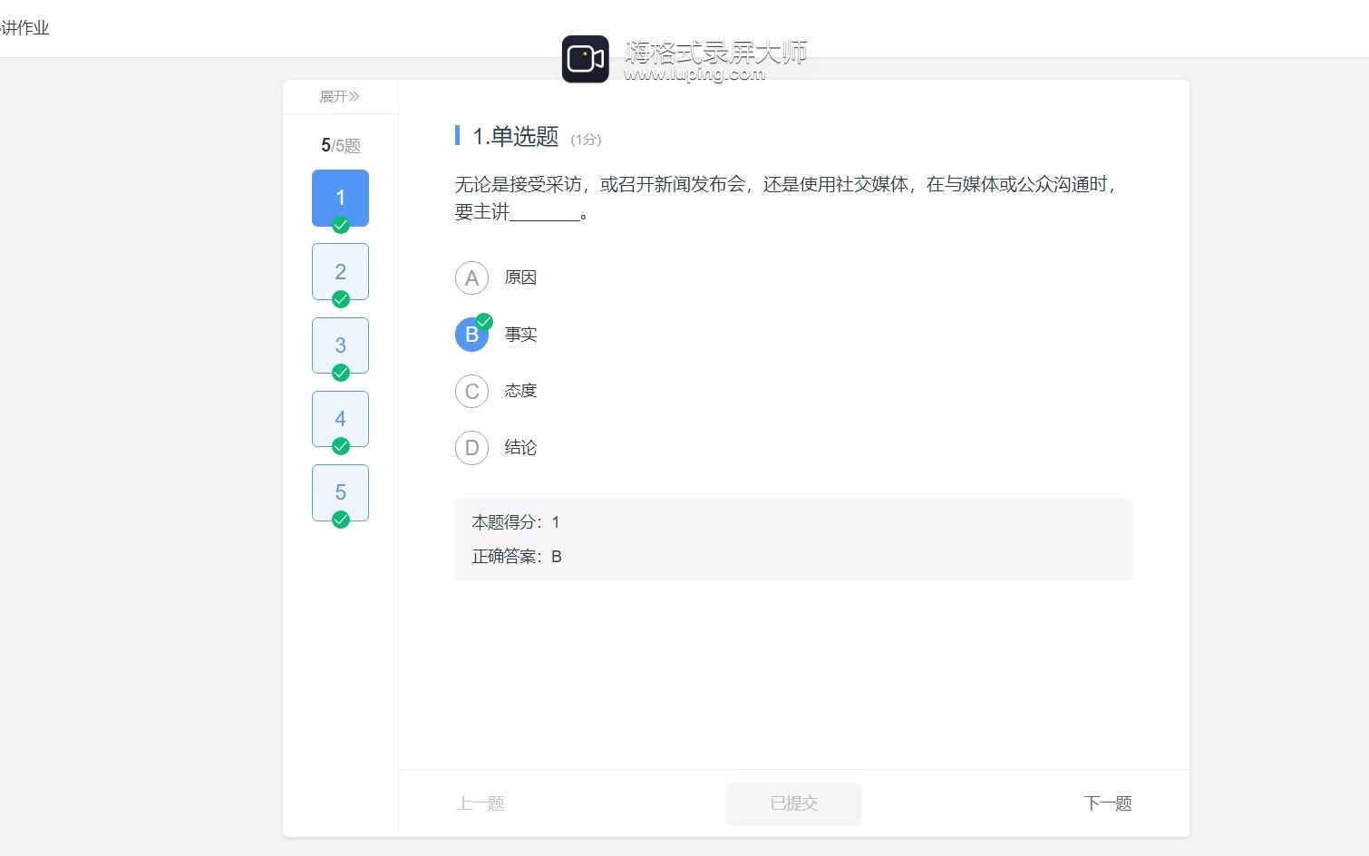
Task: Go to question 3 in sidebar
Action: 340,345
